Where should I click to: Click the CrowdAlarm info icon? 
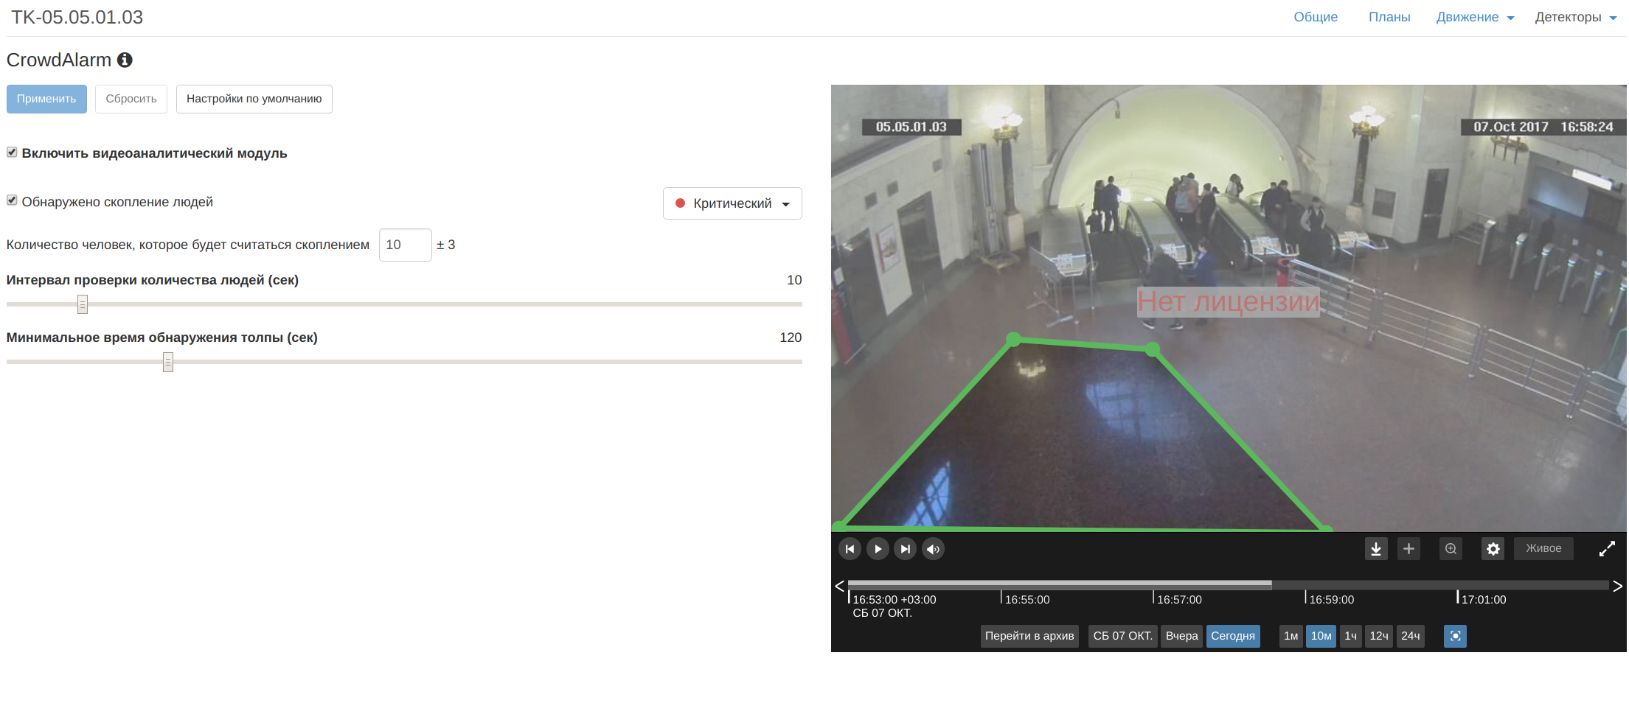[125, 60]
